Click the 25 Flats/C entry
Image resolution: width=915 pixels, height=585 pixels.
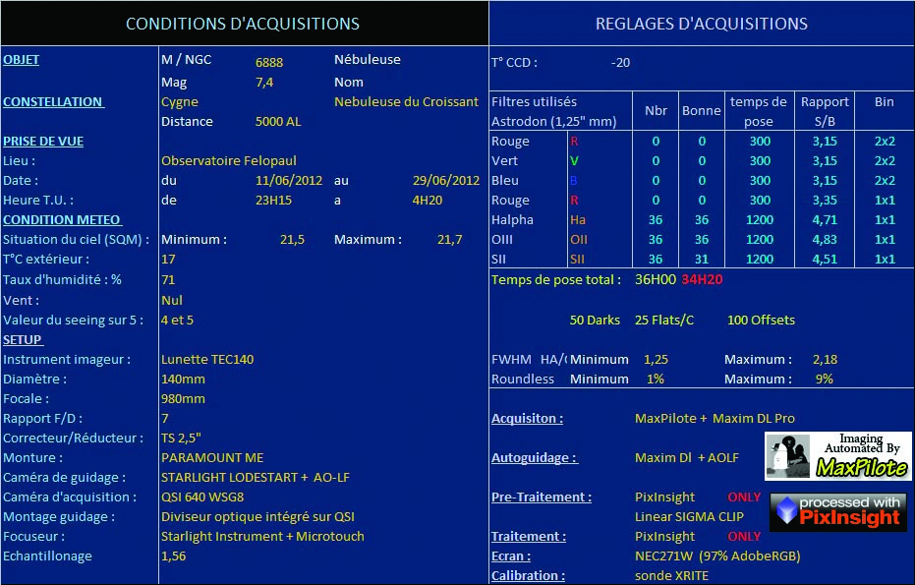[x=664, y=320]
